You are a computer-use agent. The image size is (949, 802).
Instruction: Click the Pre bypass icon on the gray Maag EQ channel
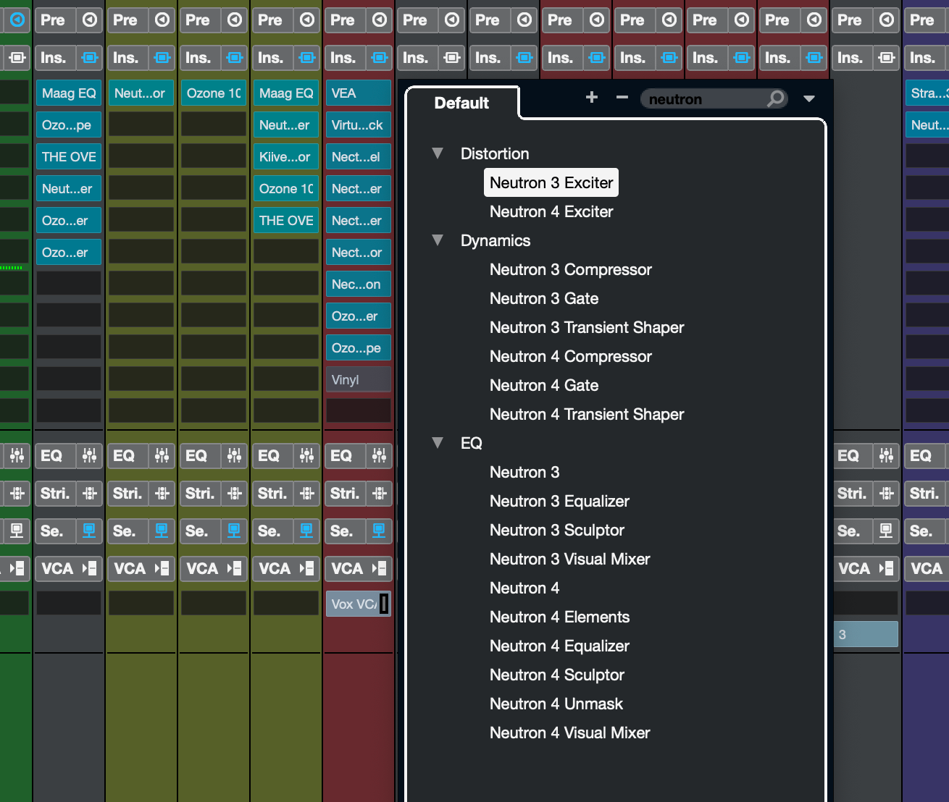[x=89, y=20]
